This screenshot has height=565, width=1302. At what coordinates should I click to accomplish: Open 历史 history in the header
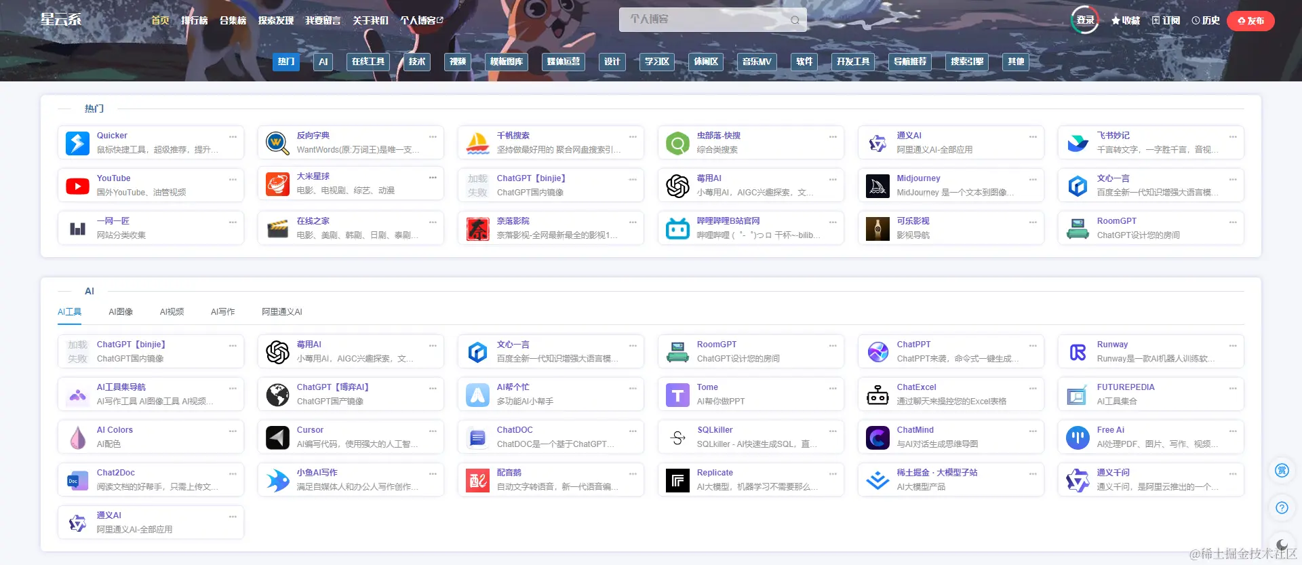(1206, 20)
